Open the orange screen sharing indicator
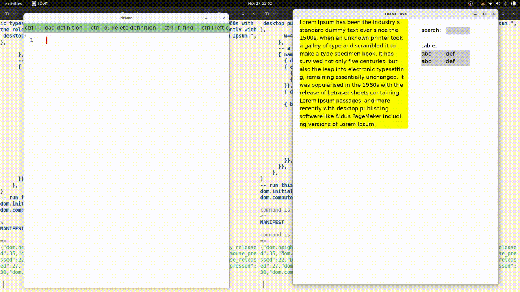 tap(483, 4)
